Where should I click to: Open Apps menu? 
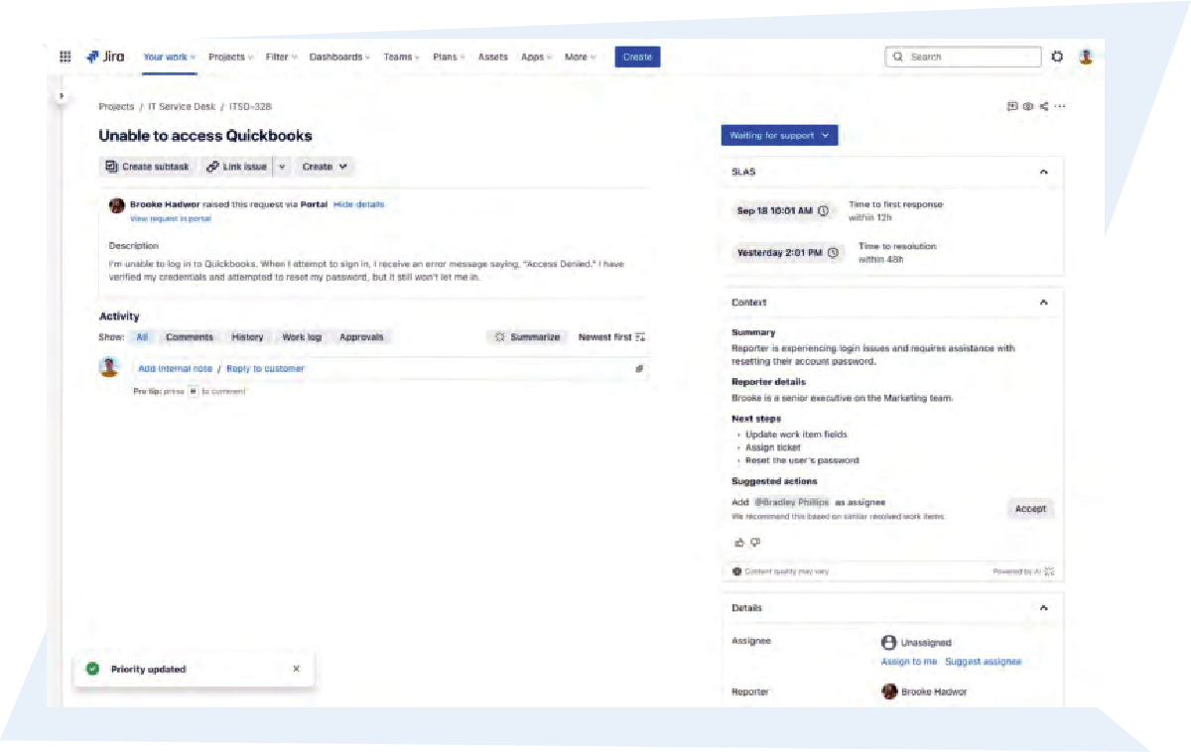tap(537, 58)
